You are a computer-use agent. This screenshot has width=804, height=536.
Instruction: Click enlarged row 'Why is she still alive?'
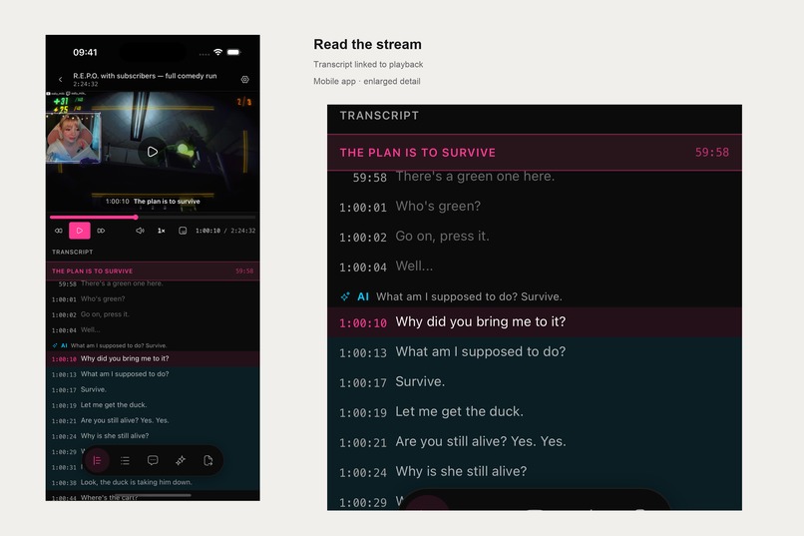pyautogui.click(x=535, y=471)
